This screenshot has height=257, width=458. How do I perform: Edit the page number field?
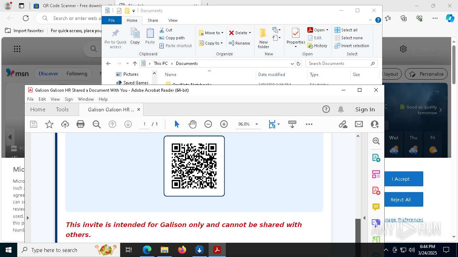pos(145,124)
